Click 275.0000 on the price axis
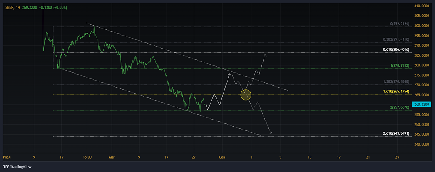The width and height of the screenshot is (435, 172). [422, 75]
